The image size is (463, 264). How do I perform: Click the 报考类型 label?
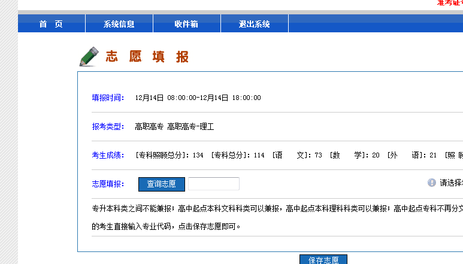(108, 126)
